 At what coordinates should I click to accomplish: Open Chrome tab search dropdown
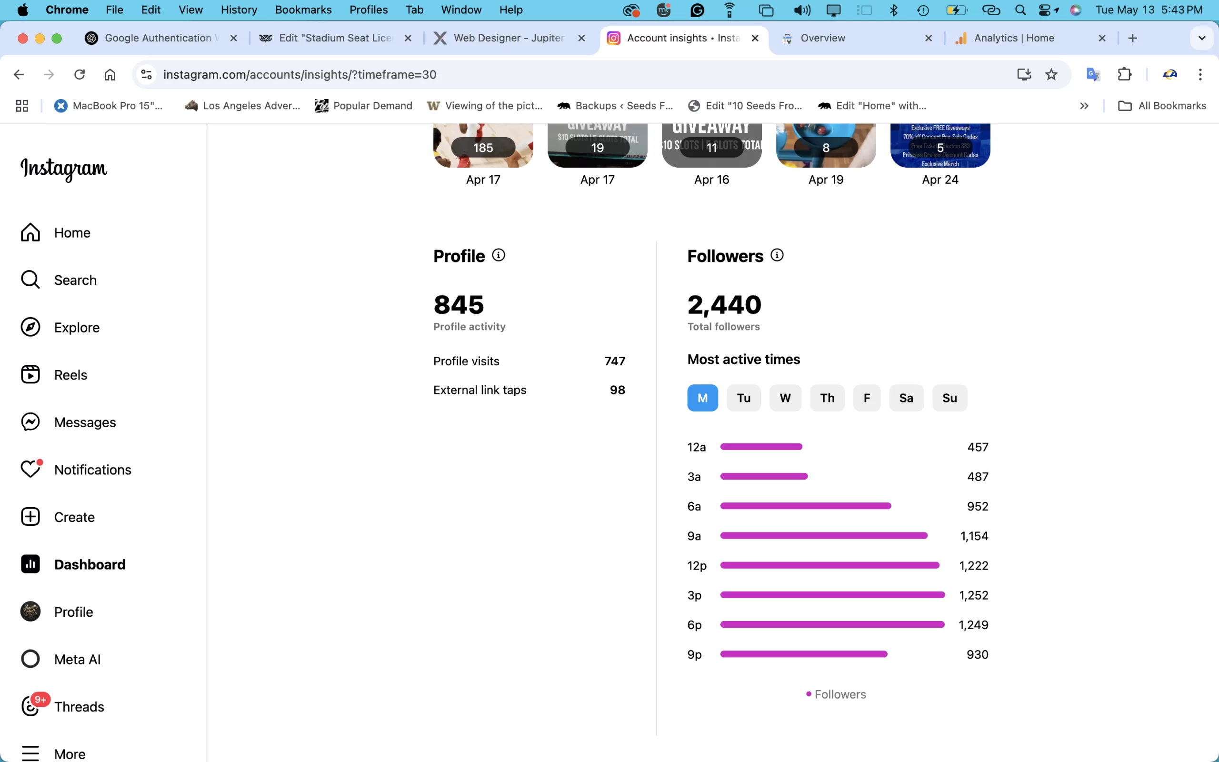tap(1201, 38)
